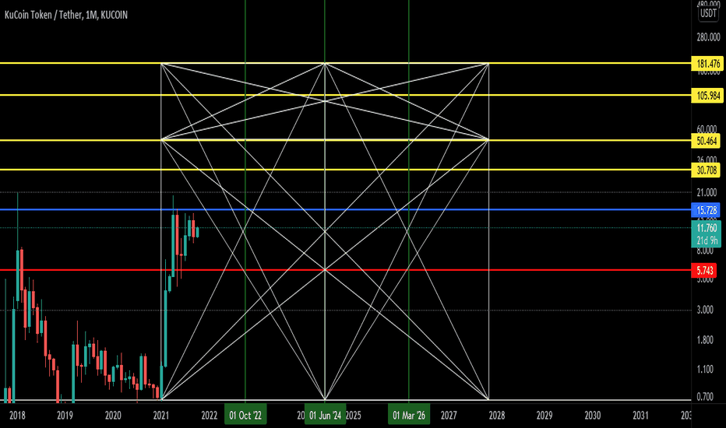Select the 105.984 yellow price label
Viewport: 726px width, 428px height.
click(708, 96)
